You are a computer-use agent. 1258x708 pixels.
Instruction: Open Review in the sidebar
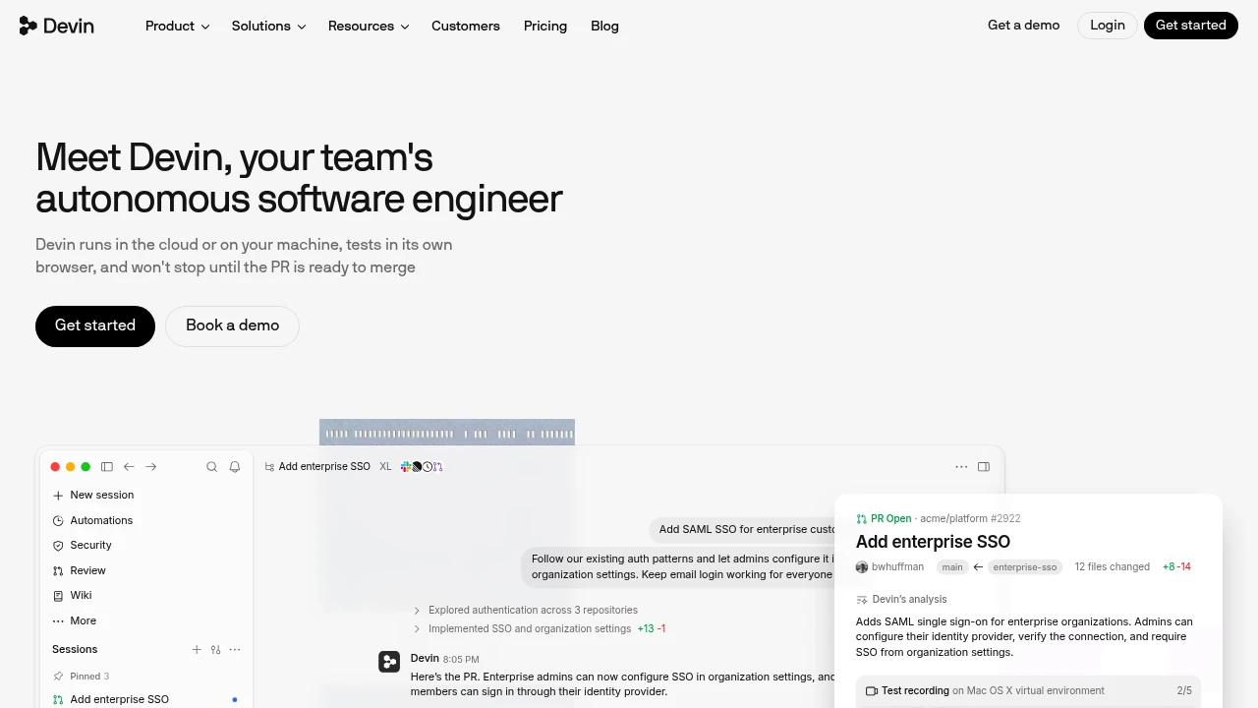pos(79,570)
